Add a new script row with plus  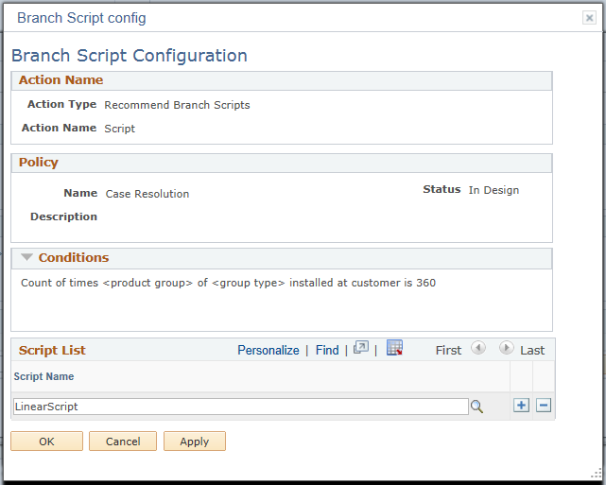pos(521,406)
